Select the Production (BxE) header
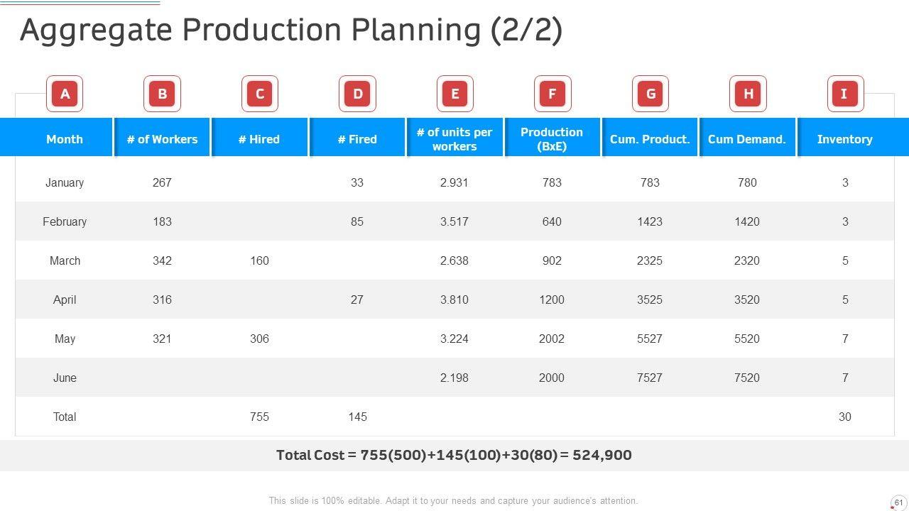909x511 pixels. tap(552, 139)
